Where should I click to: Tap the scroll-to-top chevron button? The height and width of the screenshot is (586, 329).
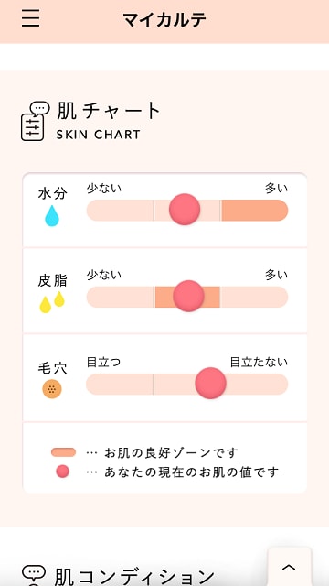click(x=289, y=567)
